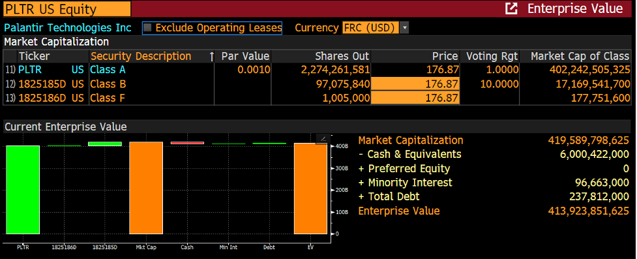The image size is (637, 259).
Task: Click the PLTR US Equity ticker box
Action: [67, 9]
